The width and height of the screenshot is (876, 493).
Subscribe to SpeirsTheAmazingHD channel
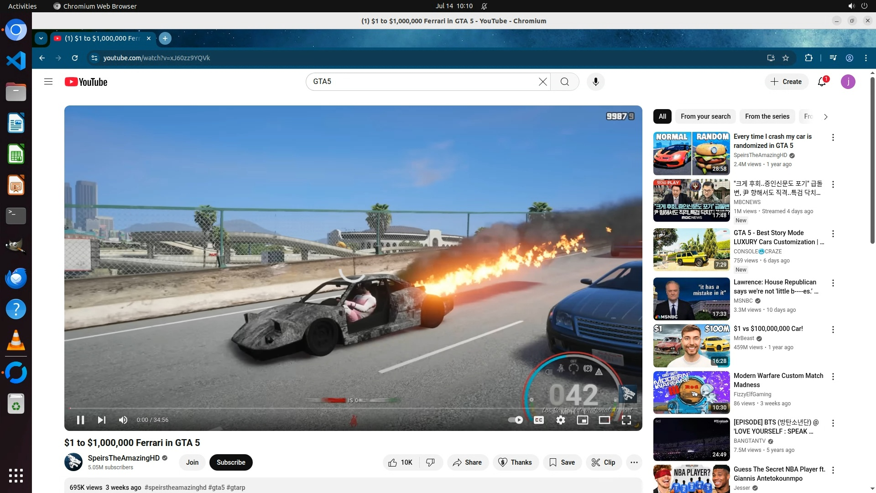pos(231,462)
